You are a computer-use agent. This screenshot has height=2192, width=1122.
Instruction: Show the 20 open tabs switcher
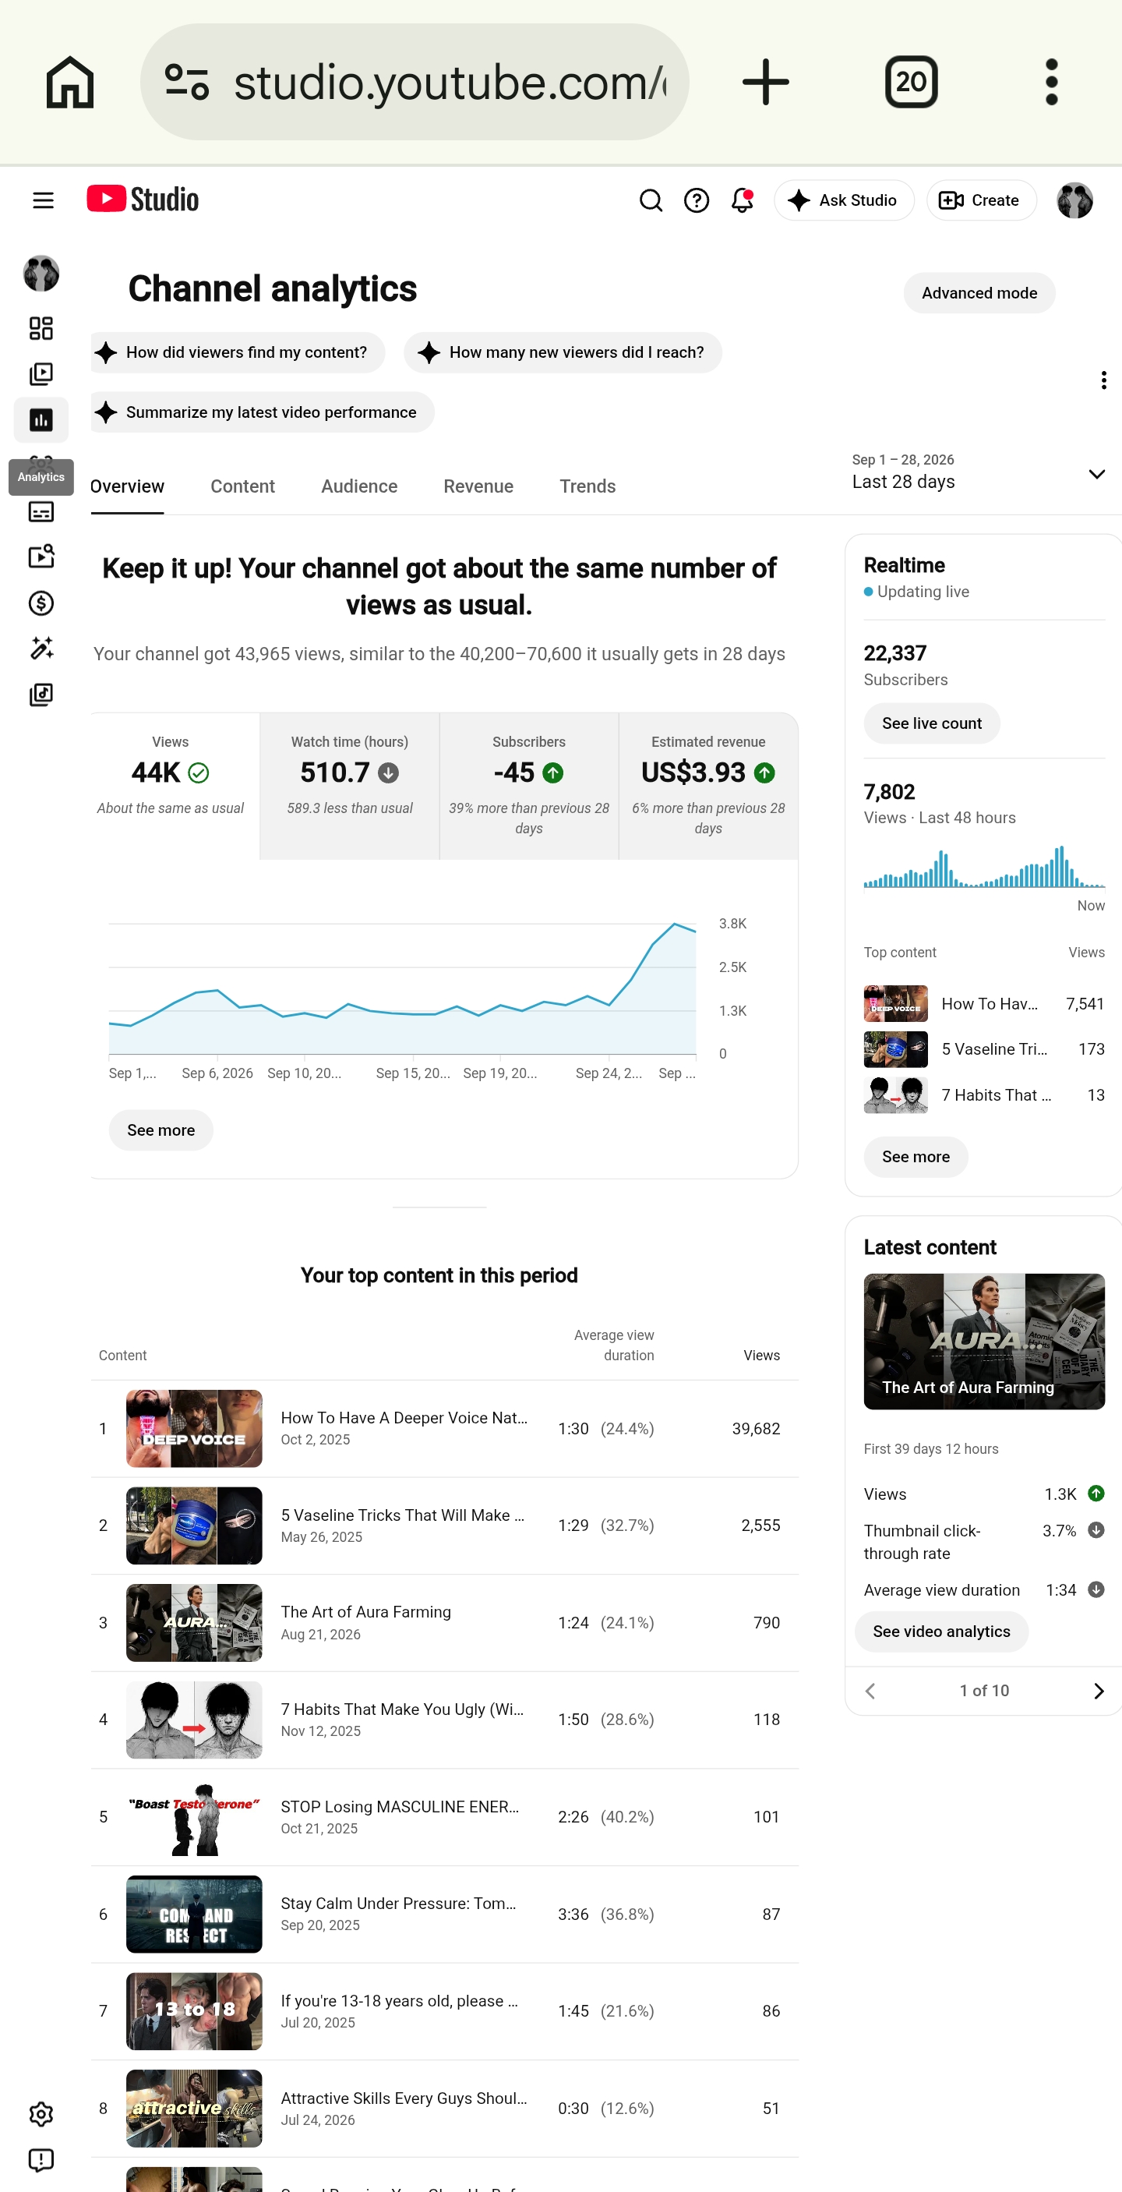[911, 83]
